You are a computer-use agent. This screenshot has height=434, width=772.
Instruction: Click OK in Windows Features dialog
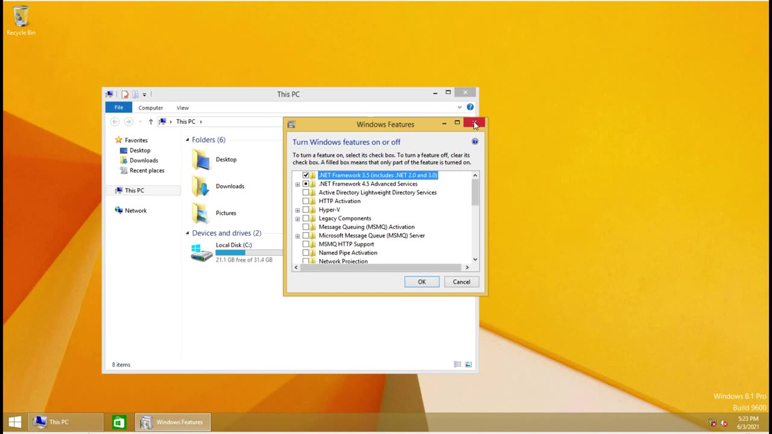[x=422, y=282]
